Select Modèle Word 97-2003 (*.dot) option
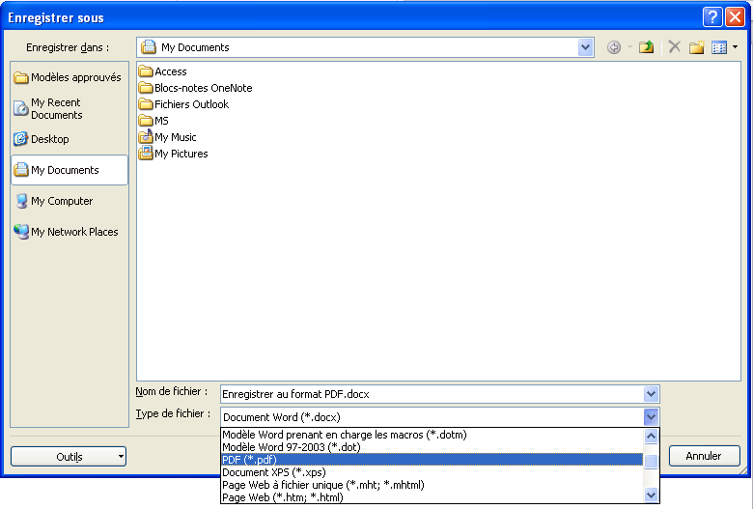753x509 pixels. click(431, 447)
